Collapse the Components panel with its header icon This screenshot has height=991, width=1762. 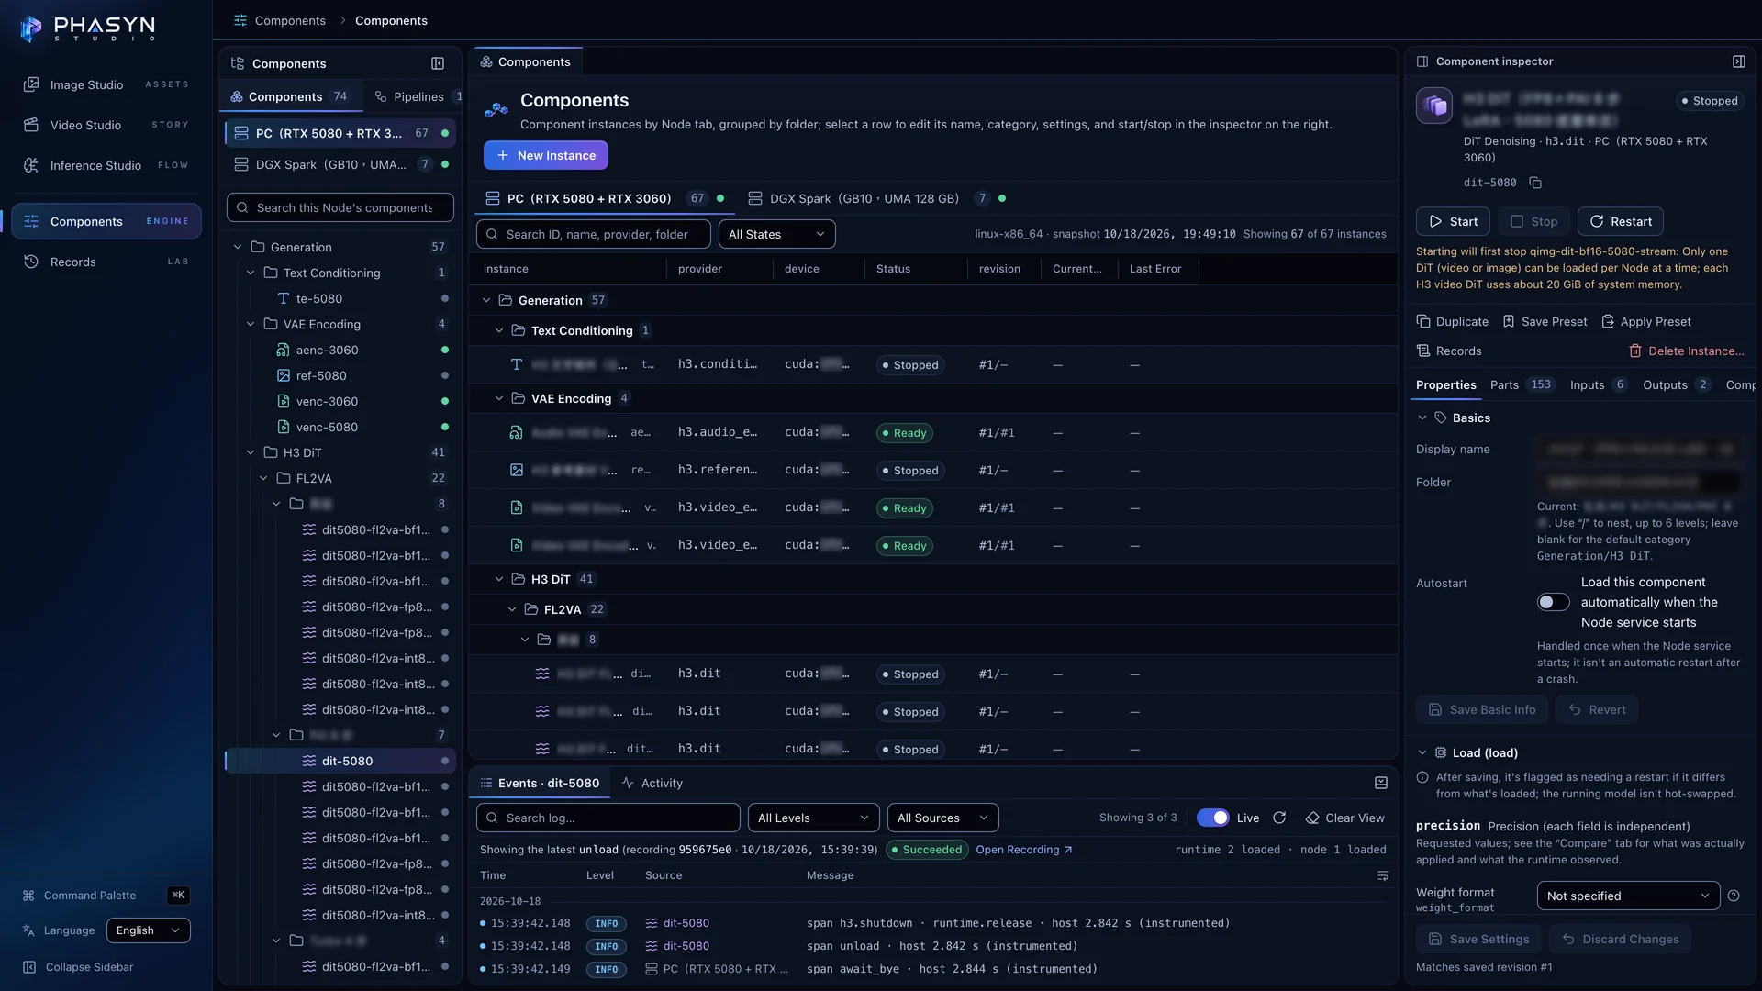point(438,63)
